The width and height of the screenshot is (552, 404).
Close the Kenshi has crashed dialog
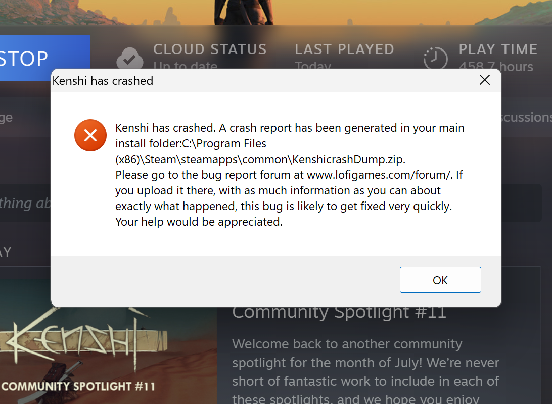point(484,80)
